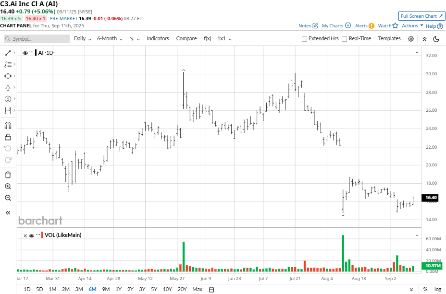Select the measure range tool
The width and height of the screenshot is (446, 294).
click(8, 110)
